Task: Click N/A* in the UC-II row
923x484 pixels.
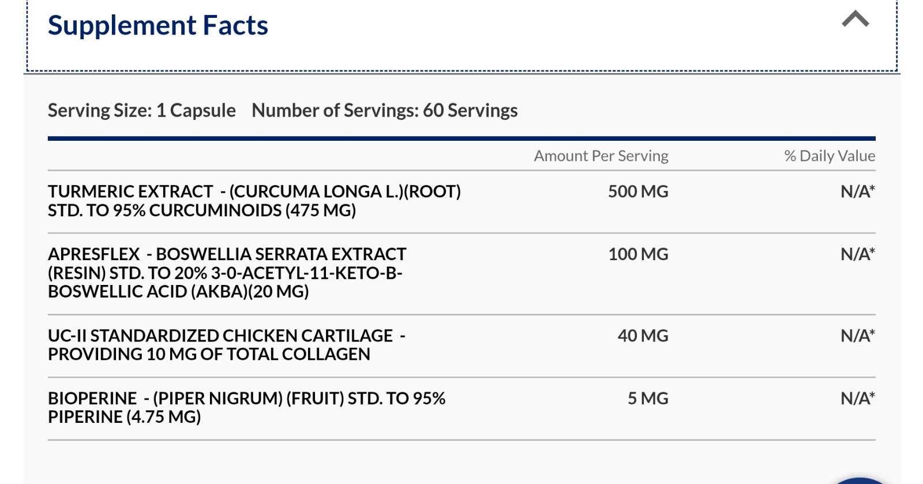Action: [x=858, y=336]
